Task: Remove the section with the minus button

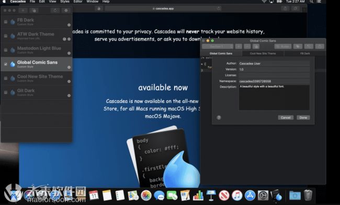Action: tap(247, 47)
